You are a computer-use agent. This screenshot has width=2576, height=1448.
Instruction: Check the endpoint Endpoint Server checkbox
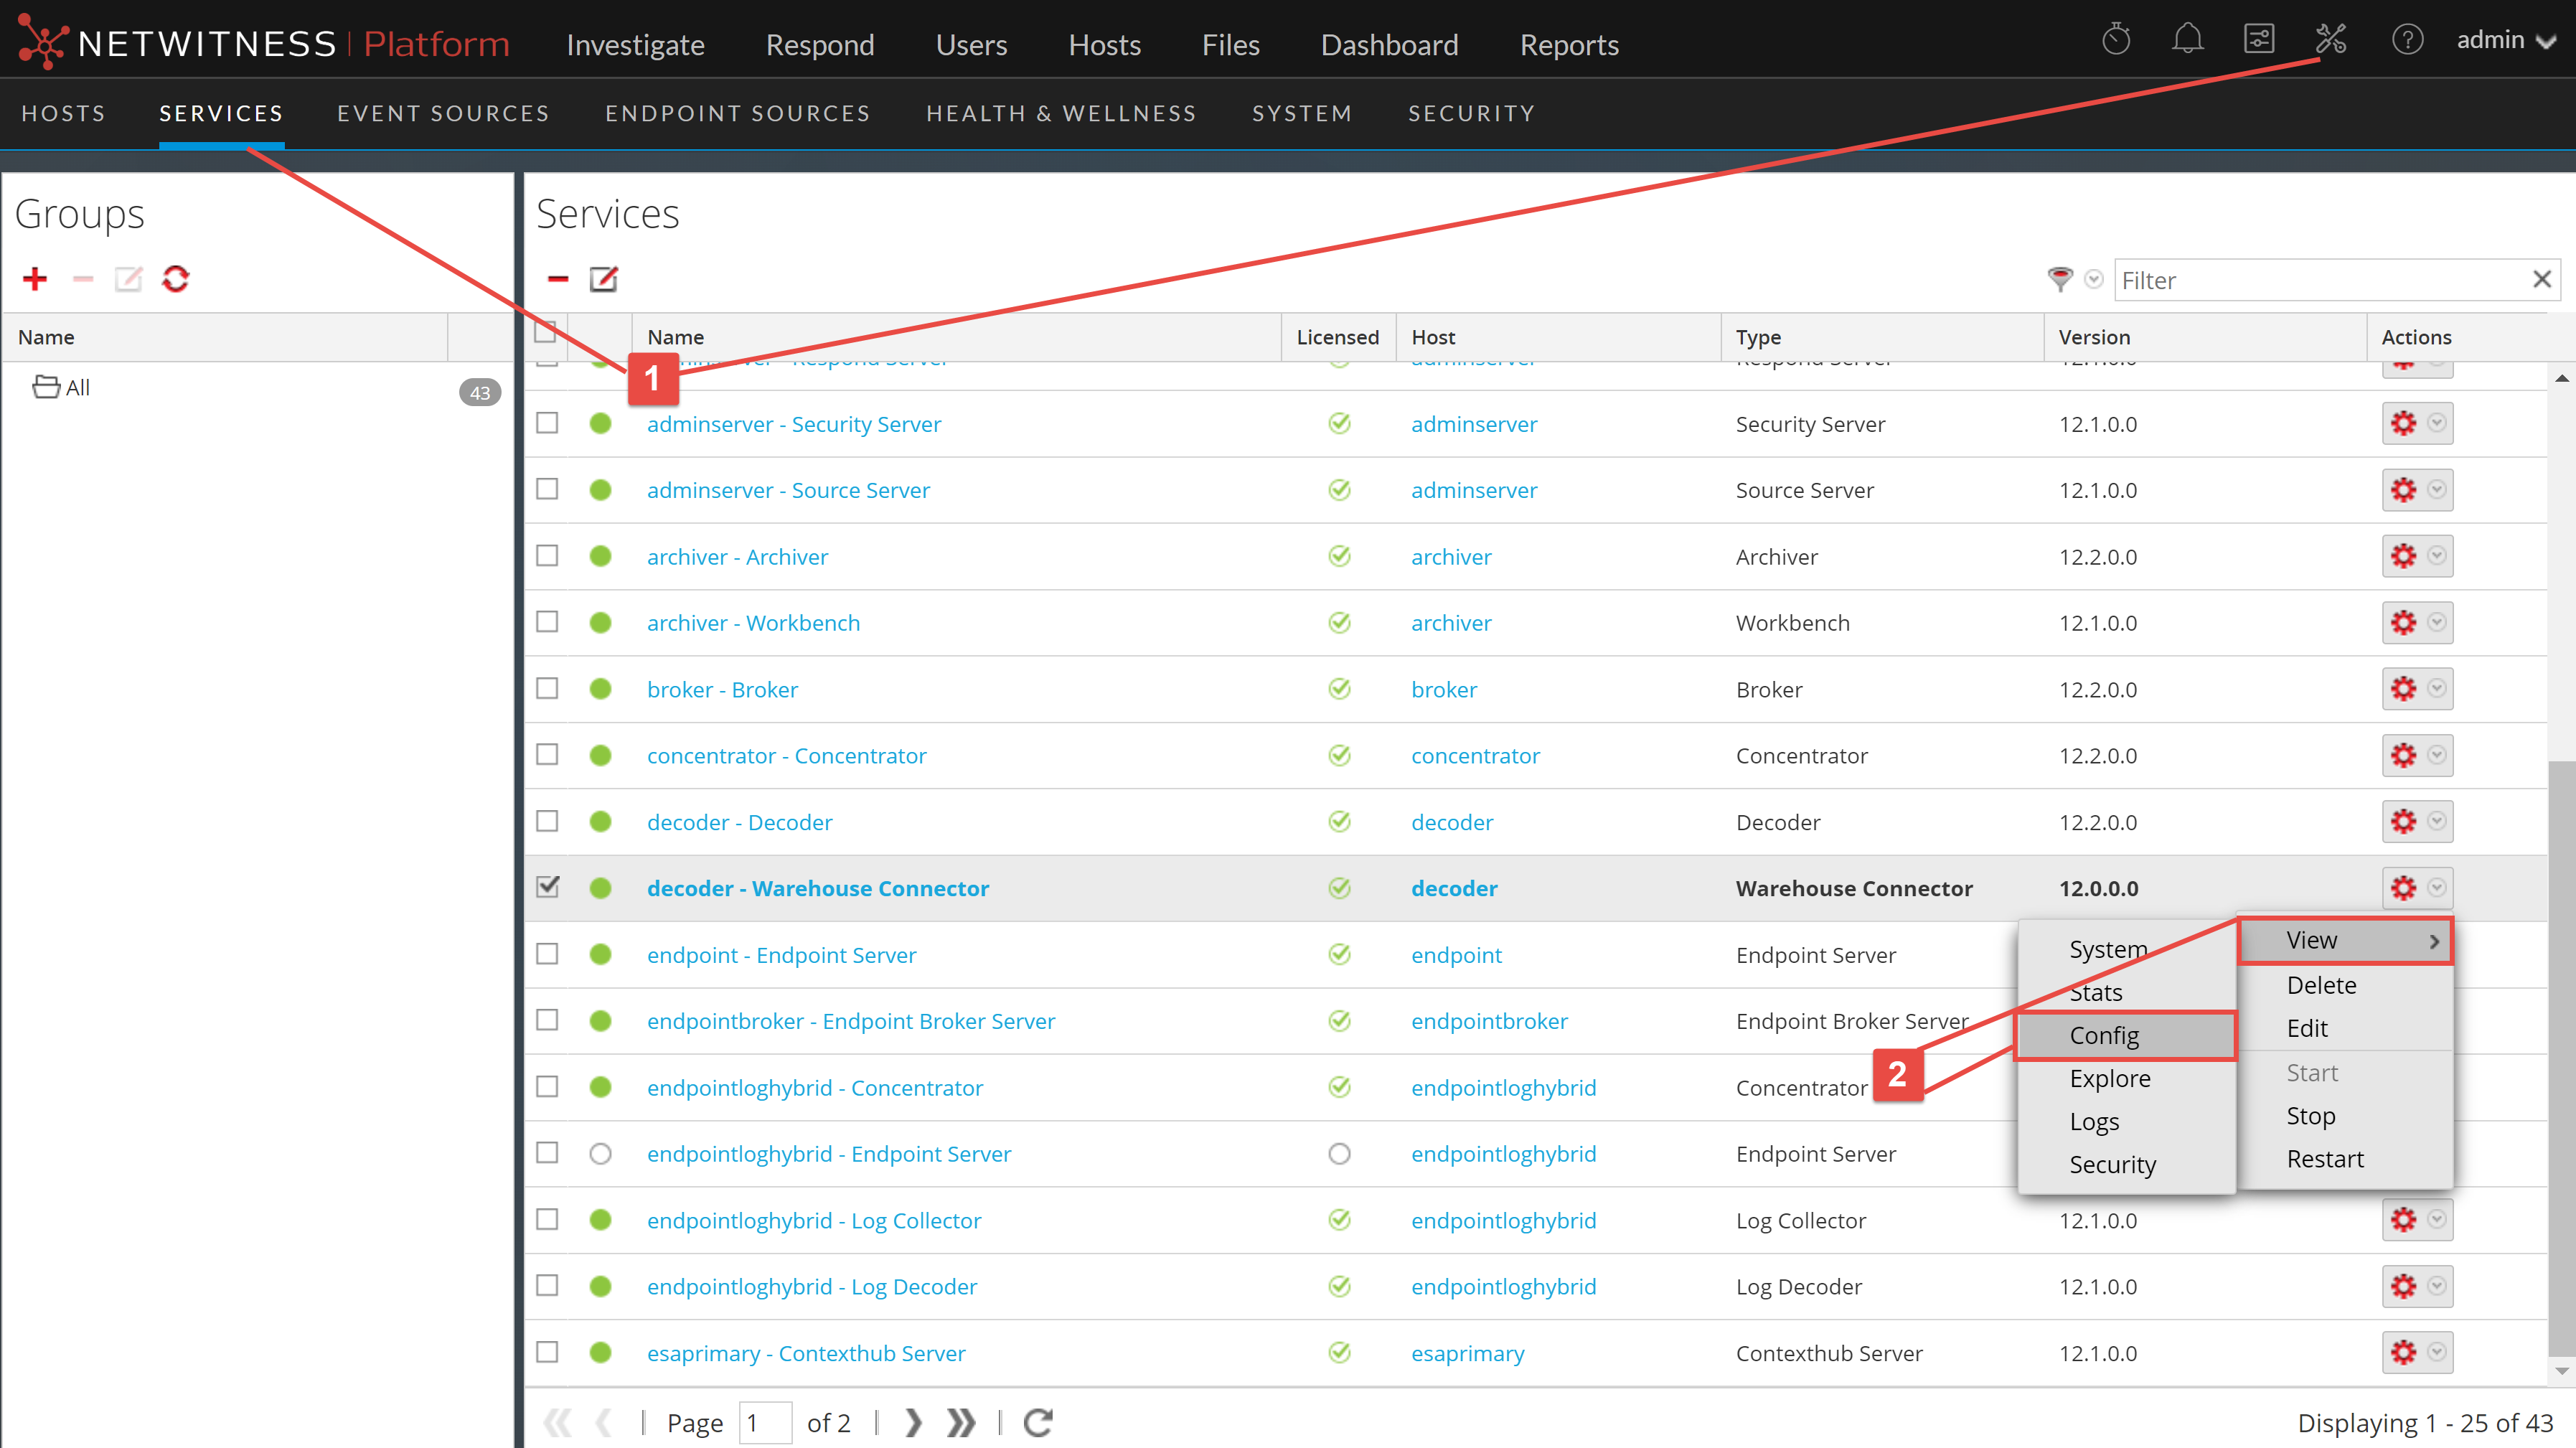(547, 954)
